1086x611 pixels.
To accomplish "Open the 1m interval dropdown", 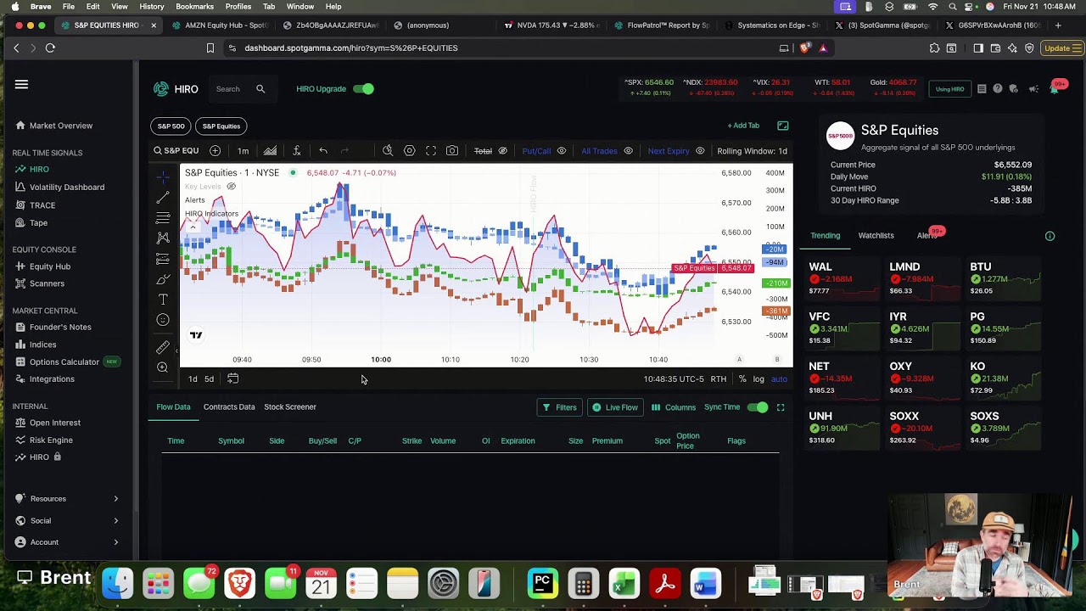I will coord(243,151).
